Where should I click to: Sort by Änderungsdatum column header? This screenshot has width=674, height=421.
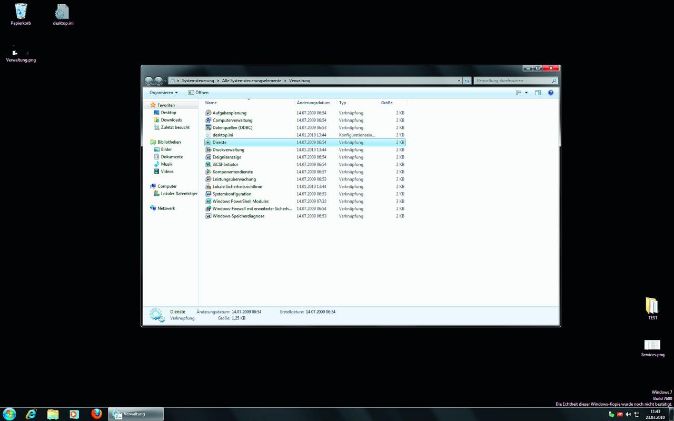point(316,103)
